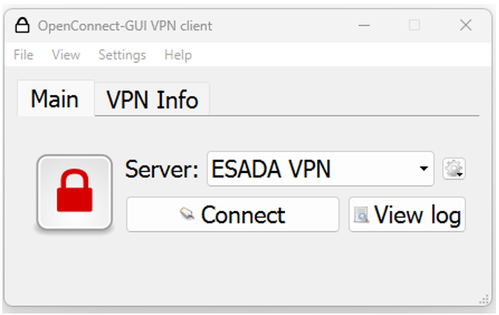Switch to the Main tab
Viewport: 499px width, 315px height.
[x=54, y=99]
